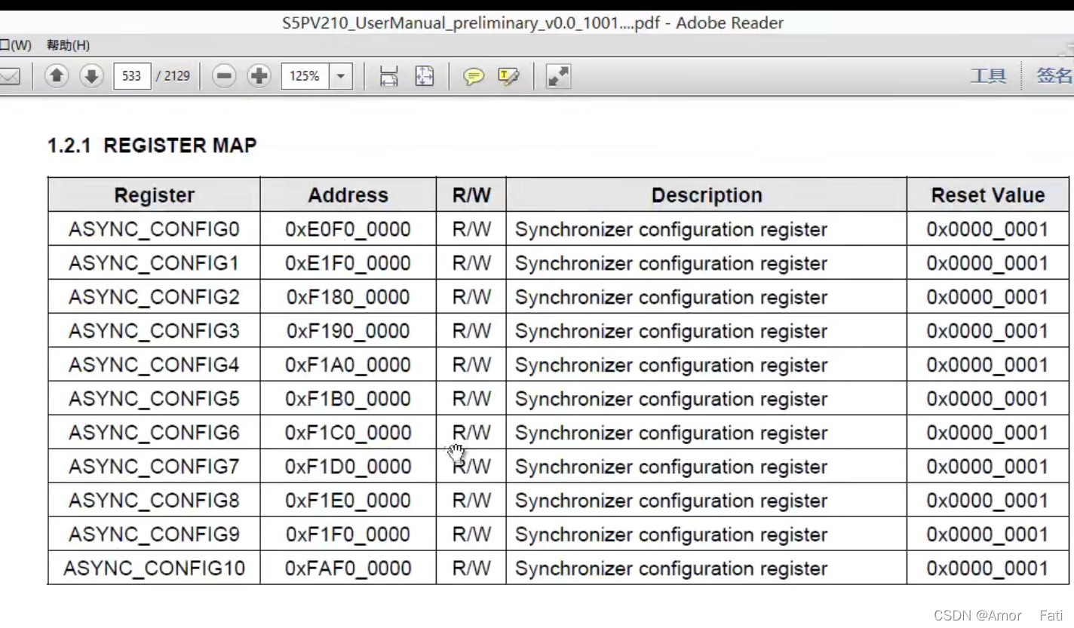Click the window title S5PV210_UserManual pdf
The image size is (1074, 628).
point(532,23)
